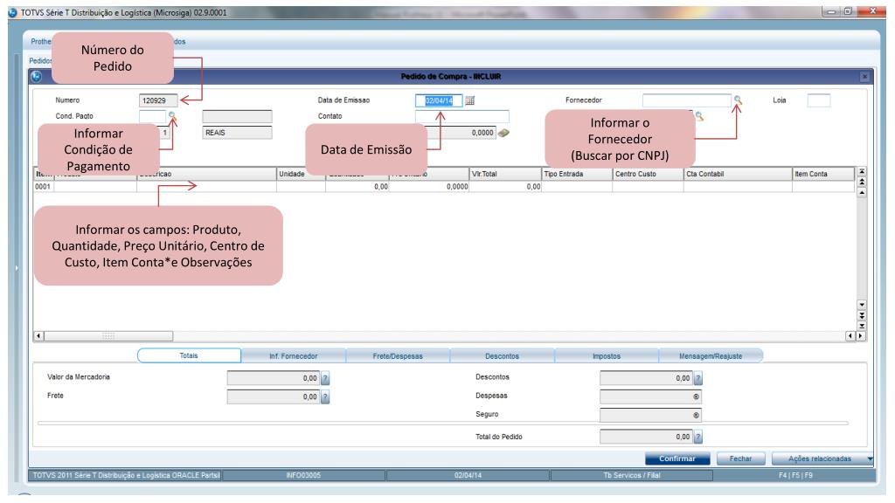The height and width of the screenshot is (503, 895).
Task: Click the Frete value field
Action: [x=274, y=397]
